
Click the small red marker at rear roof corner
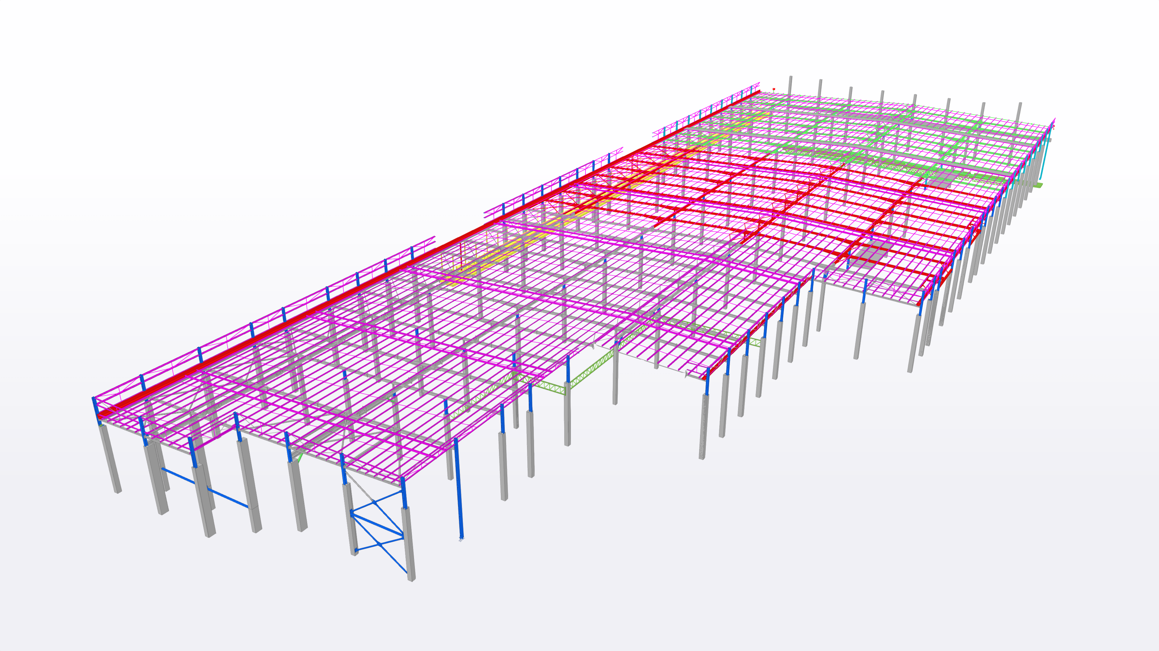[x=774, y=89]
